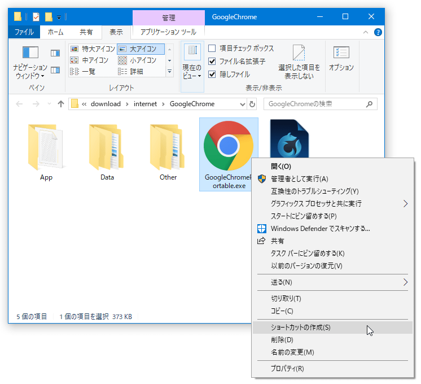Go back with the left arrow
This screenshot has width=421, height=384.
click(x=19, y=104)
